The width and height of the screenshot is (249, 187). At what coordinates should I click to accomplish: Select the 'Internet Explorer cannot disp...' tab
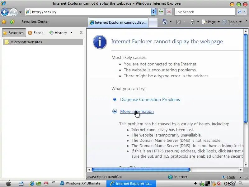[x=118, y=22]
